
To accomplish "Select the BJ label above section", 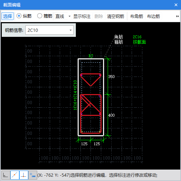I will 91,56.
